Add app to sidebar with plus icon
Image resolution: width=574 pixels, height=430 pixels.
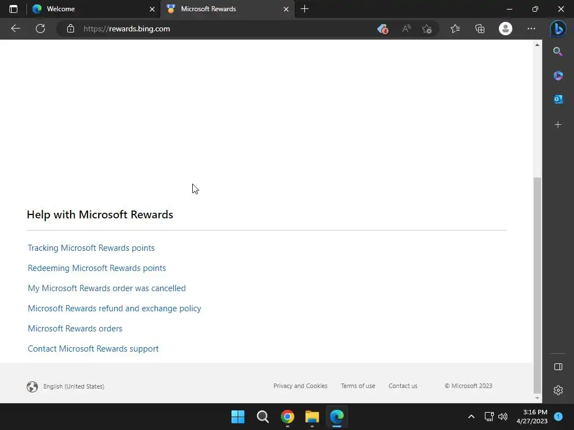[x=558, y=125]
